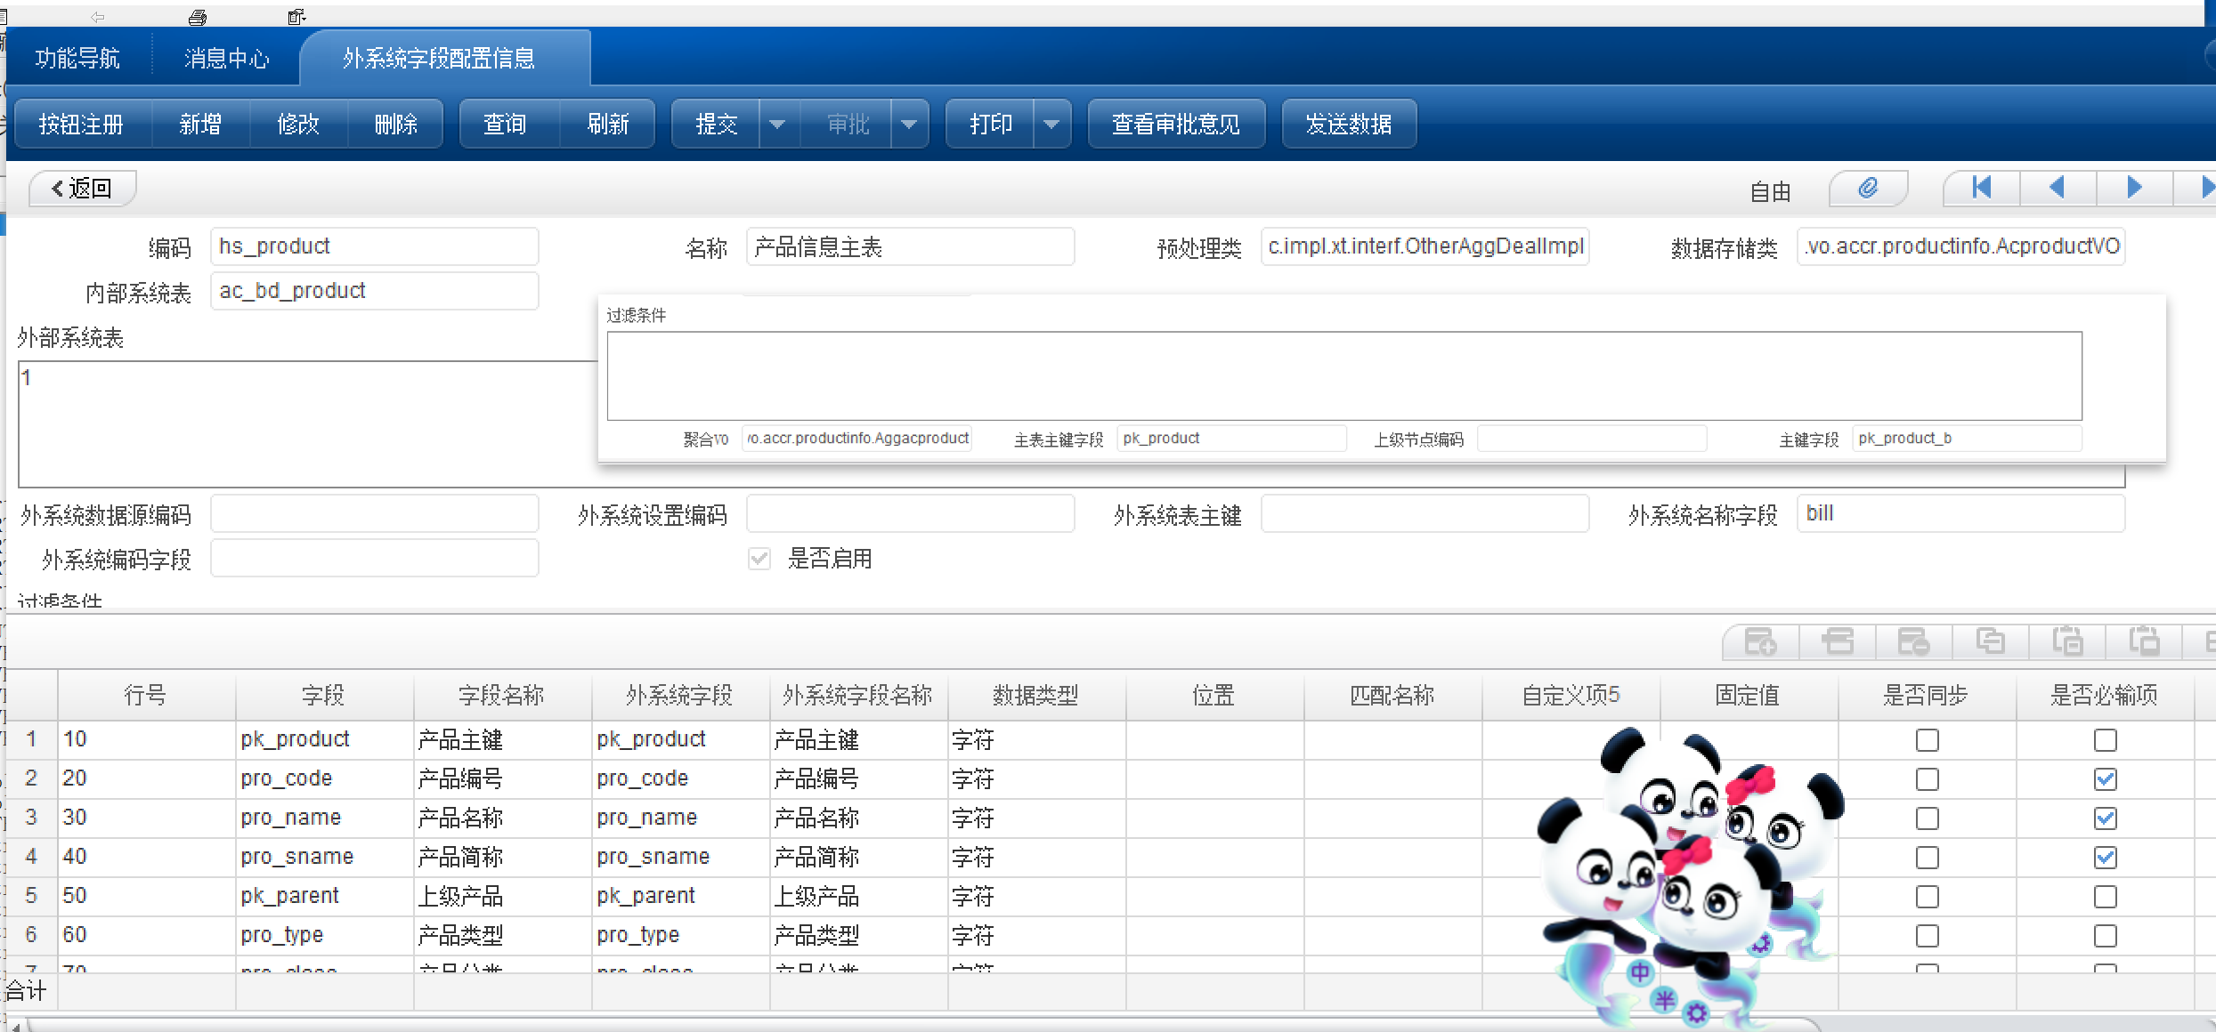
Task: Click the copy row icon above the table
Action: click(x=1990, y=641)
